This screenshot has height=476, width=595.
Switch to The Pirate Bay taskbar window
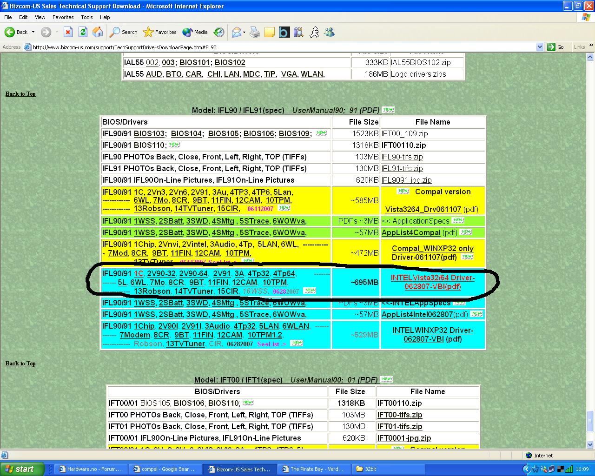coord(313,469)
